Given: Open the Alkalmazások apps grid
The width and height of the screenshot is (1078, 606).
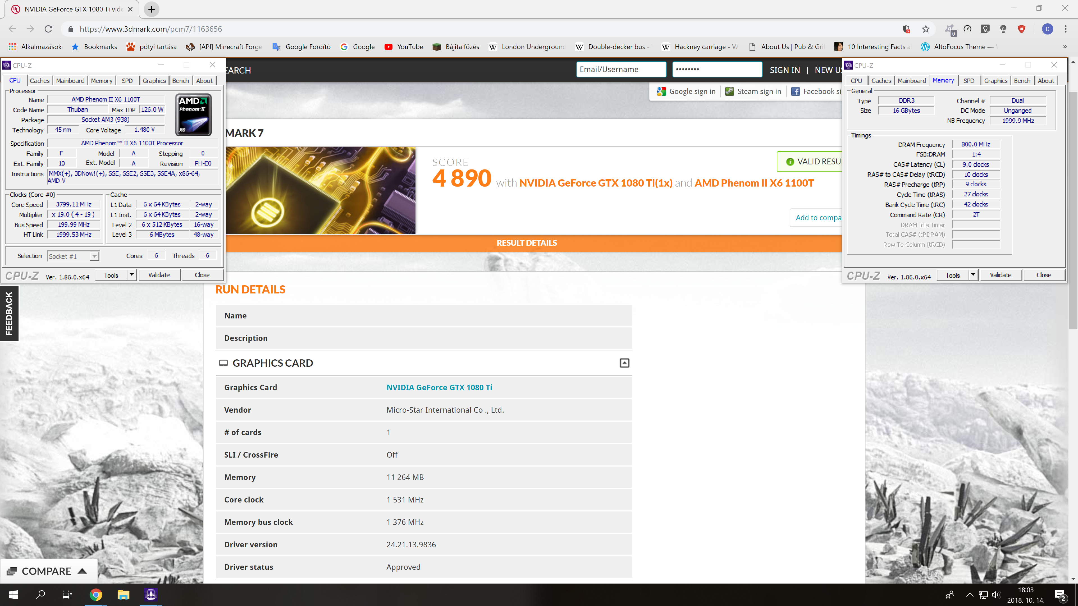Looking at the screenshot, I should tap(35, 47).
